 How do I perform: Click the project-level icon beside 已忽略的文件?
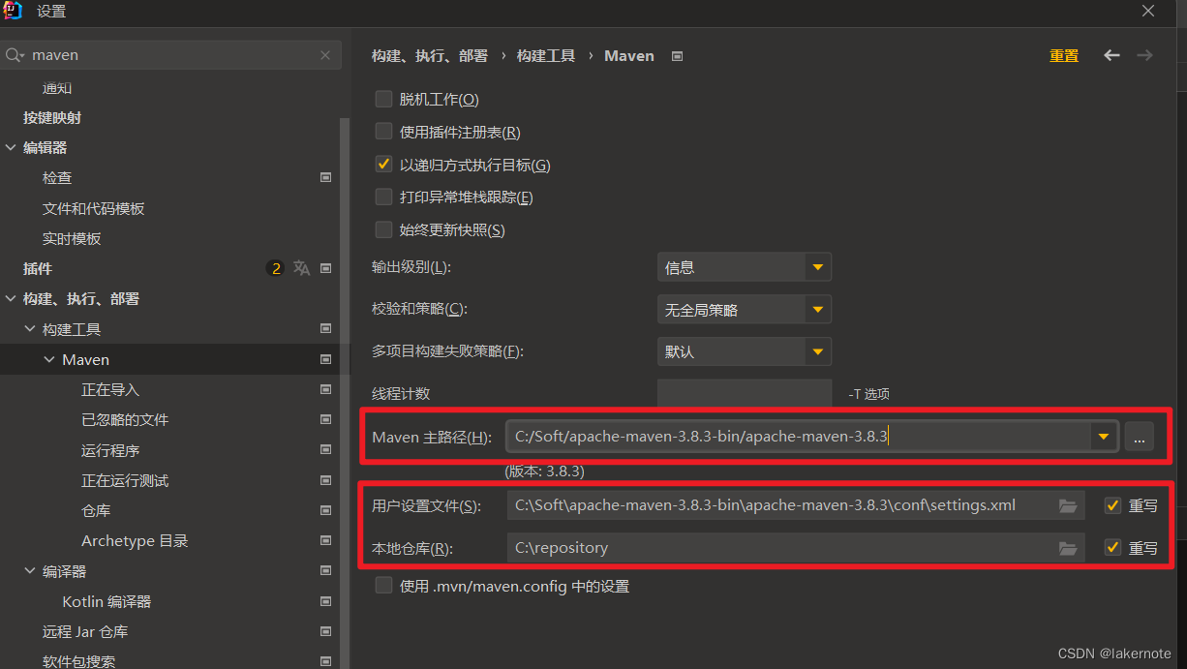(325, 419)
